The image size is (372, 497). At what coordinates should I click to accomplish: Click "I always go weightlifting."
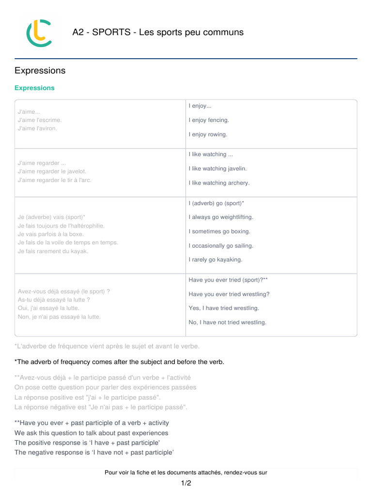point(221,217)
